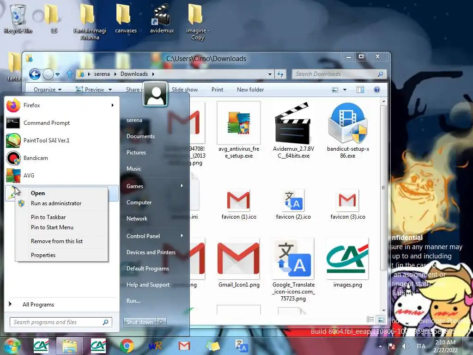
Task: Switch Explorer to large icons view
Action: tap(381, 319)
